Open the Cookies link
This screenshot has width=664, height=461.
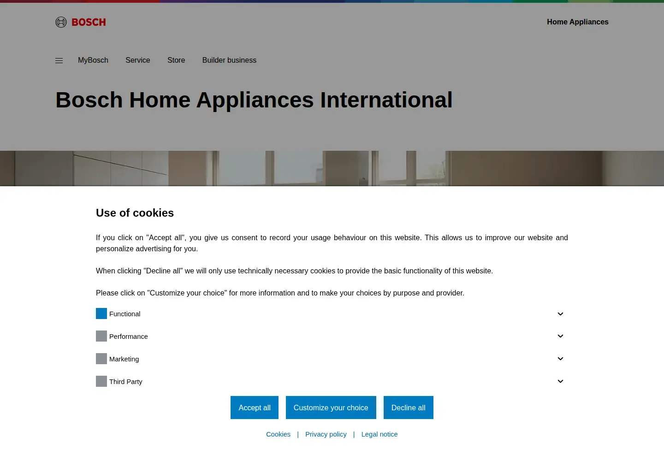point(279,434)
